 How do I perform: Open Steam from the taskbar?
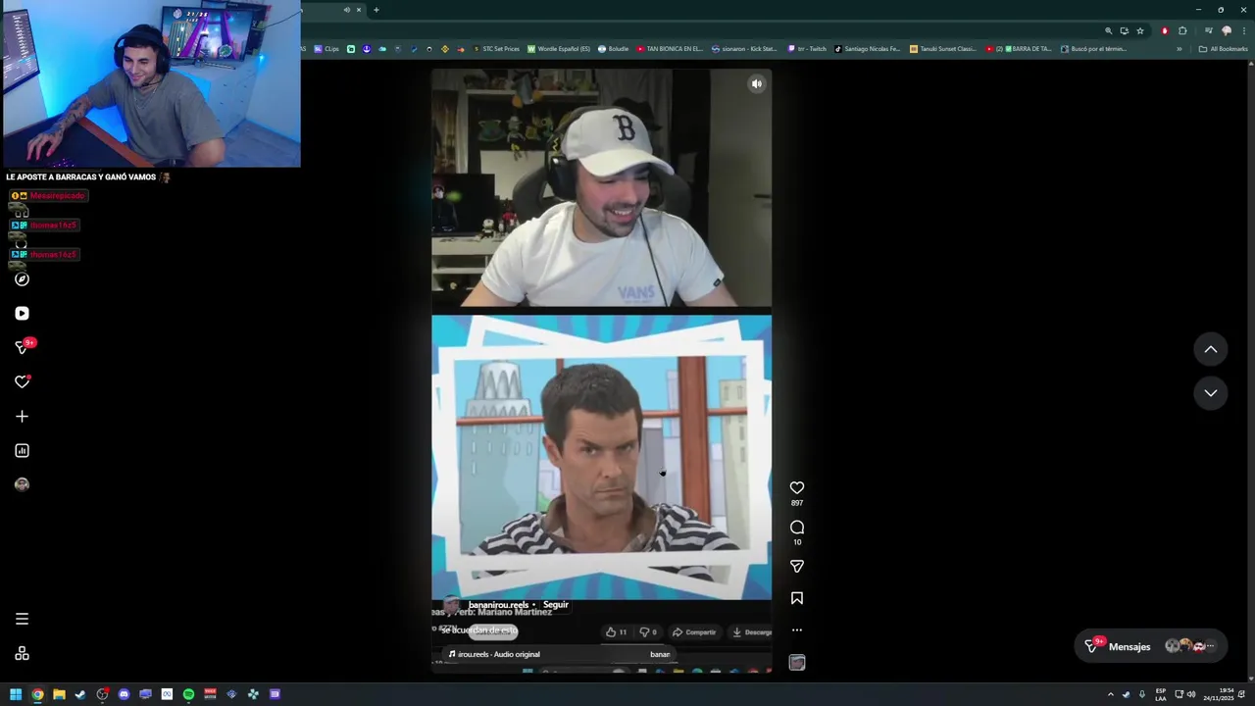coord(80,694)
